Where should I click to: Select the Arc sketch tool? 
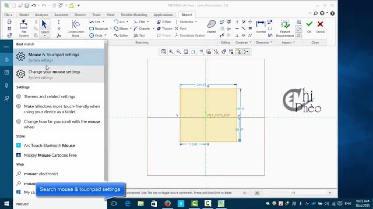pyautogui.click(x=119, y=22)
